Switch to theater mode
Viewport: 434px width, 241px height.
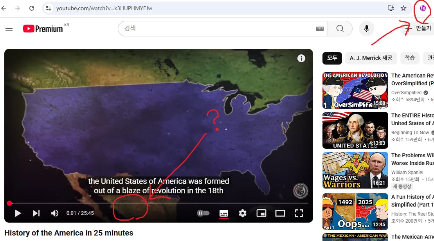[280, 213]
